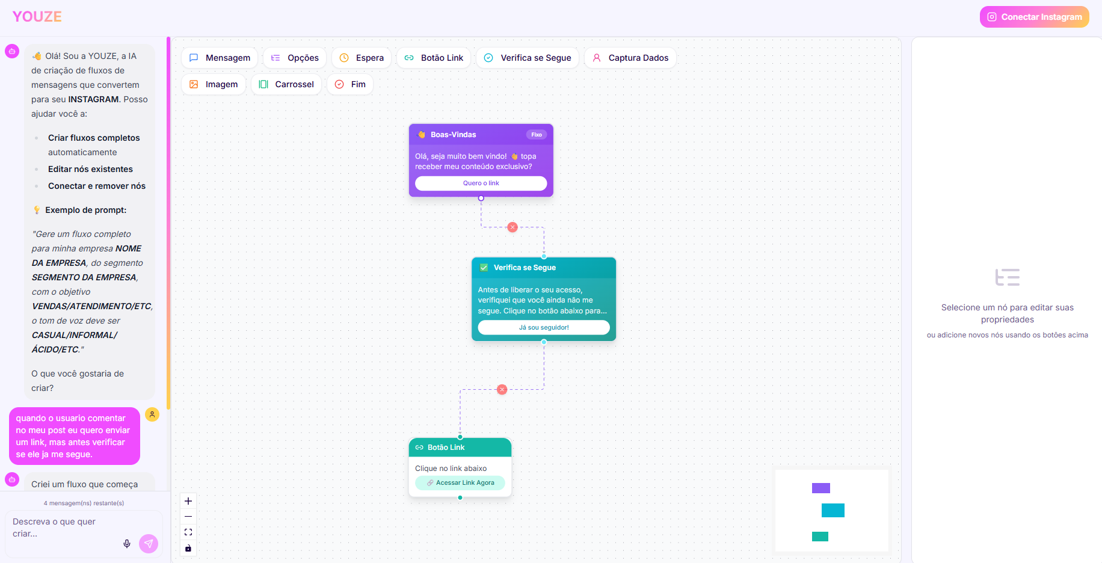Click the Fixo badge on Boas-Vindas
Screen dimensions: 1102x563
point(537,135)
